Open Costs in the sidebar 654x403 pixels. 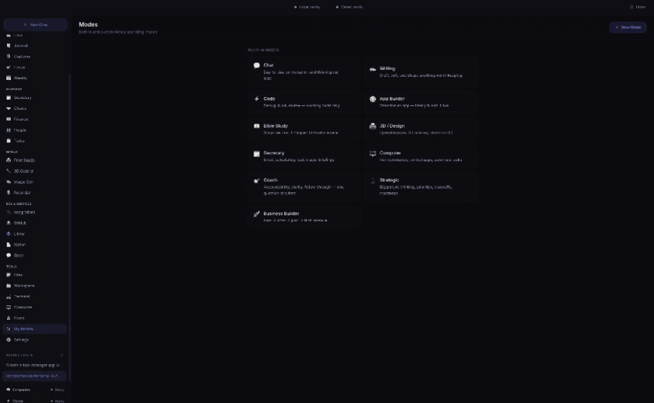[x=35, y=318]
